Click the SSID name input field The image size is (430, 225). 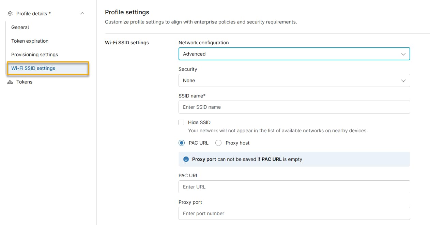(294, 107)
